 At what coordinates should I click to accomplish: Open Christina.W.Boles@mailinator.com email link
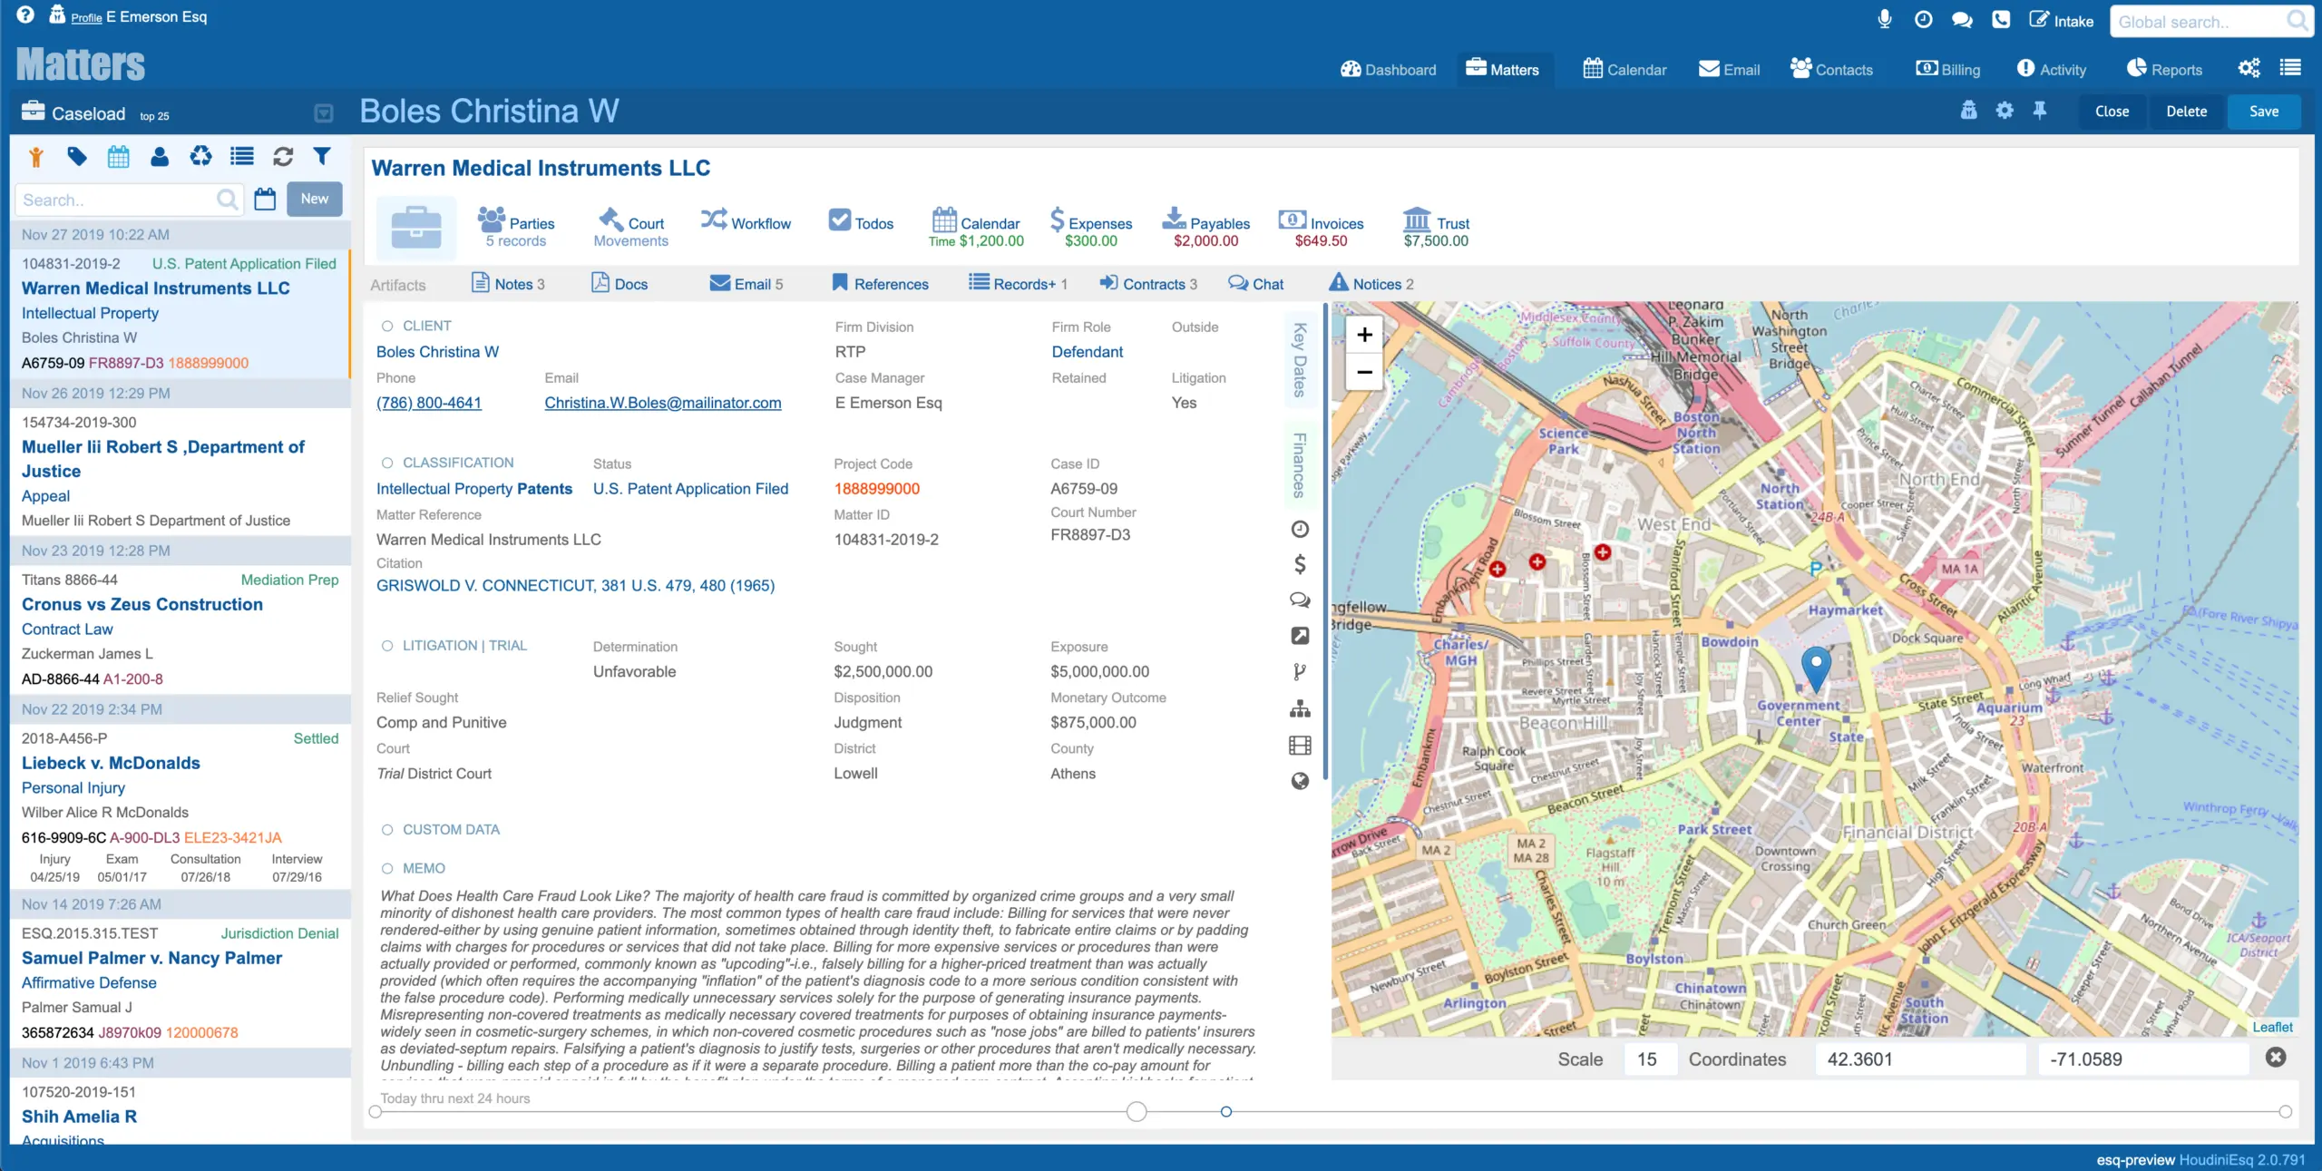tap(662, 403)
